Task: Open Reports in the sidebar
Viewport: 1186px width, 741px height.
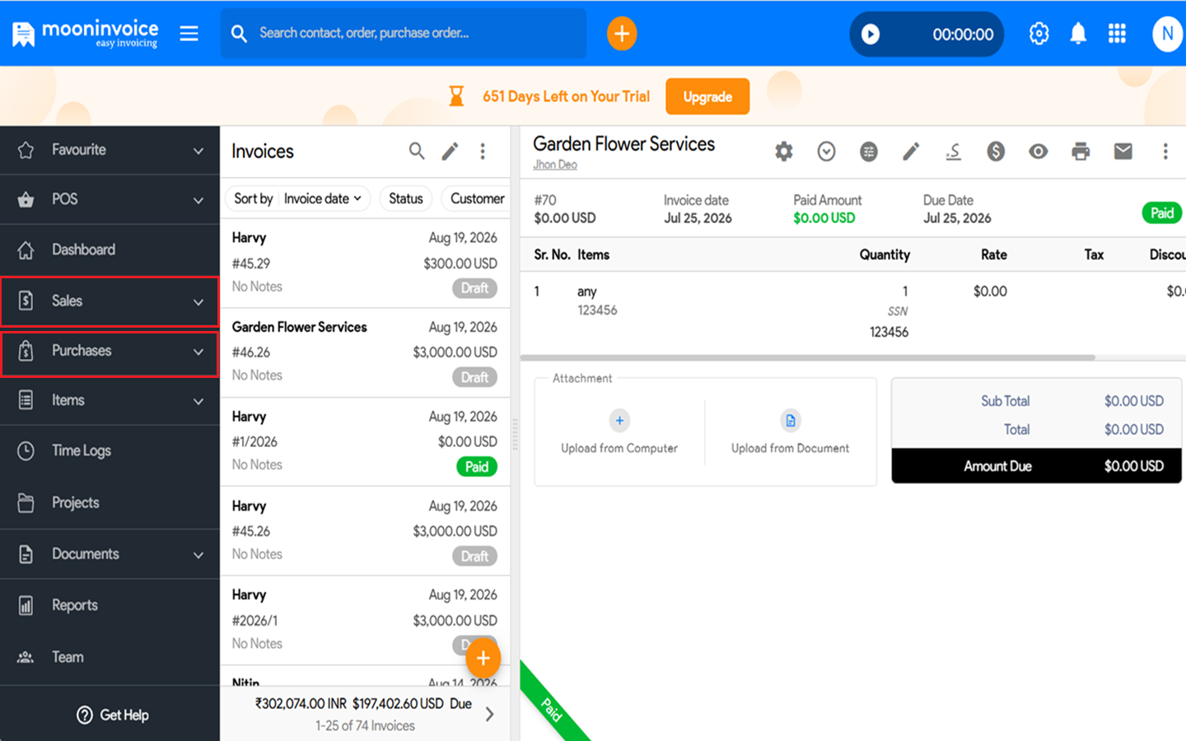Action: [x=110, y=605]
